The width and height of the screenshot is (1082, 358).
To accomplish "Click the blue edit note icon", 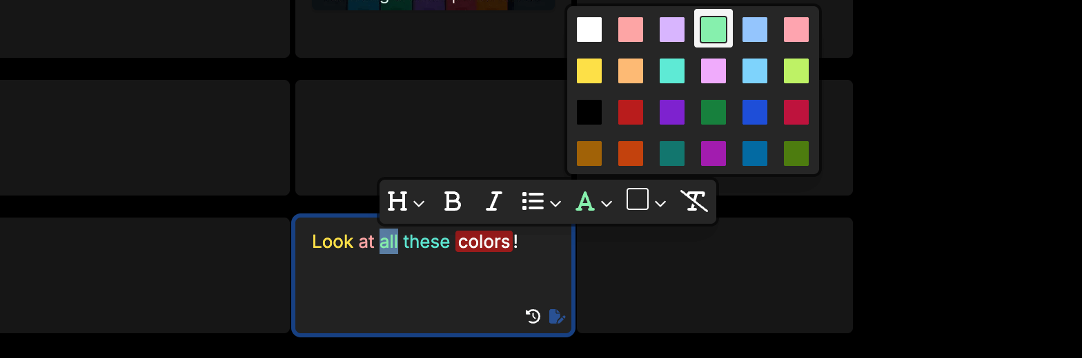I will 557,316.
